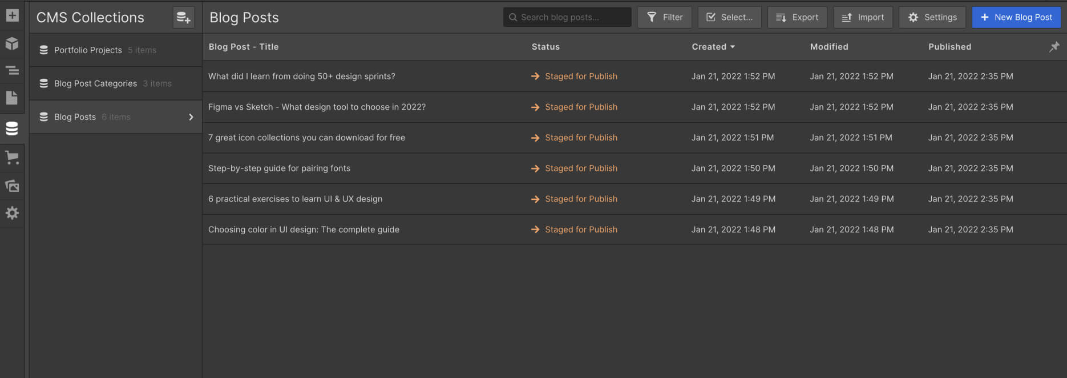Viewport: 1067px width, 378px height.
Task: Click the Export button
Action: [x=797, y=18]
